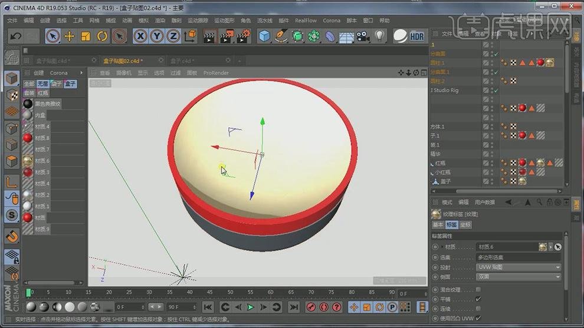Click the 选集 input field
584x328 pixels.
click(518, 257)
